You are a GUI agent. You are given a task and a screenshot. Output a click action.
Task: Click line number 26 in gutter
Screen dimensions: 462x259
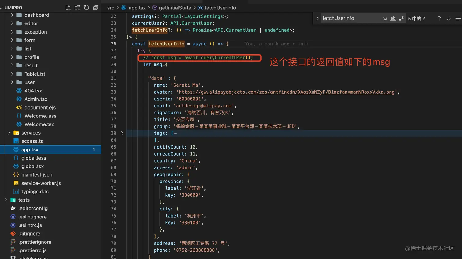(113, 44)
